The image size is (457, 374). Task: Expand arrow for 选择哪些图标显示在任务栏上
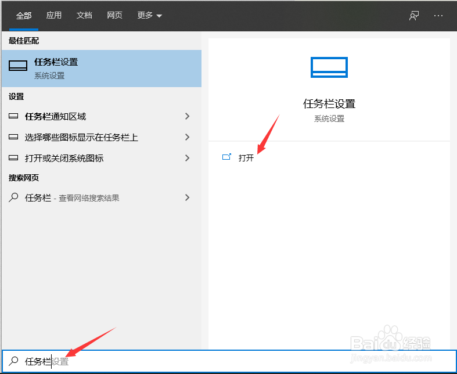[188, 137]
